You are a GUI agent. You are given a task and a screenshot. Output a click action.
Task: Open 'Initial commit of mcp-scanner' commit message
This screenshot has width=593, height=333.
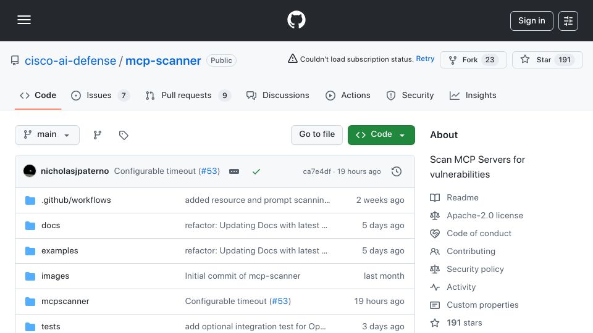click(x=242, y=276)
